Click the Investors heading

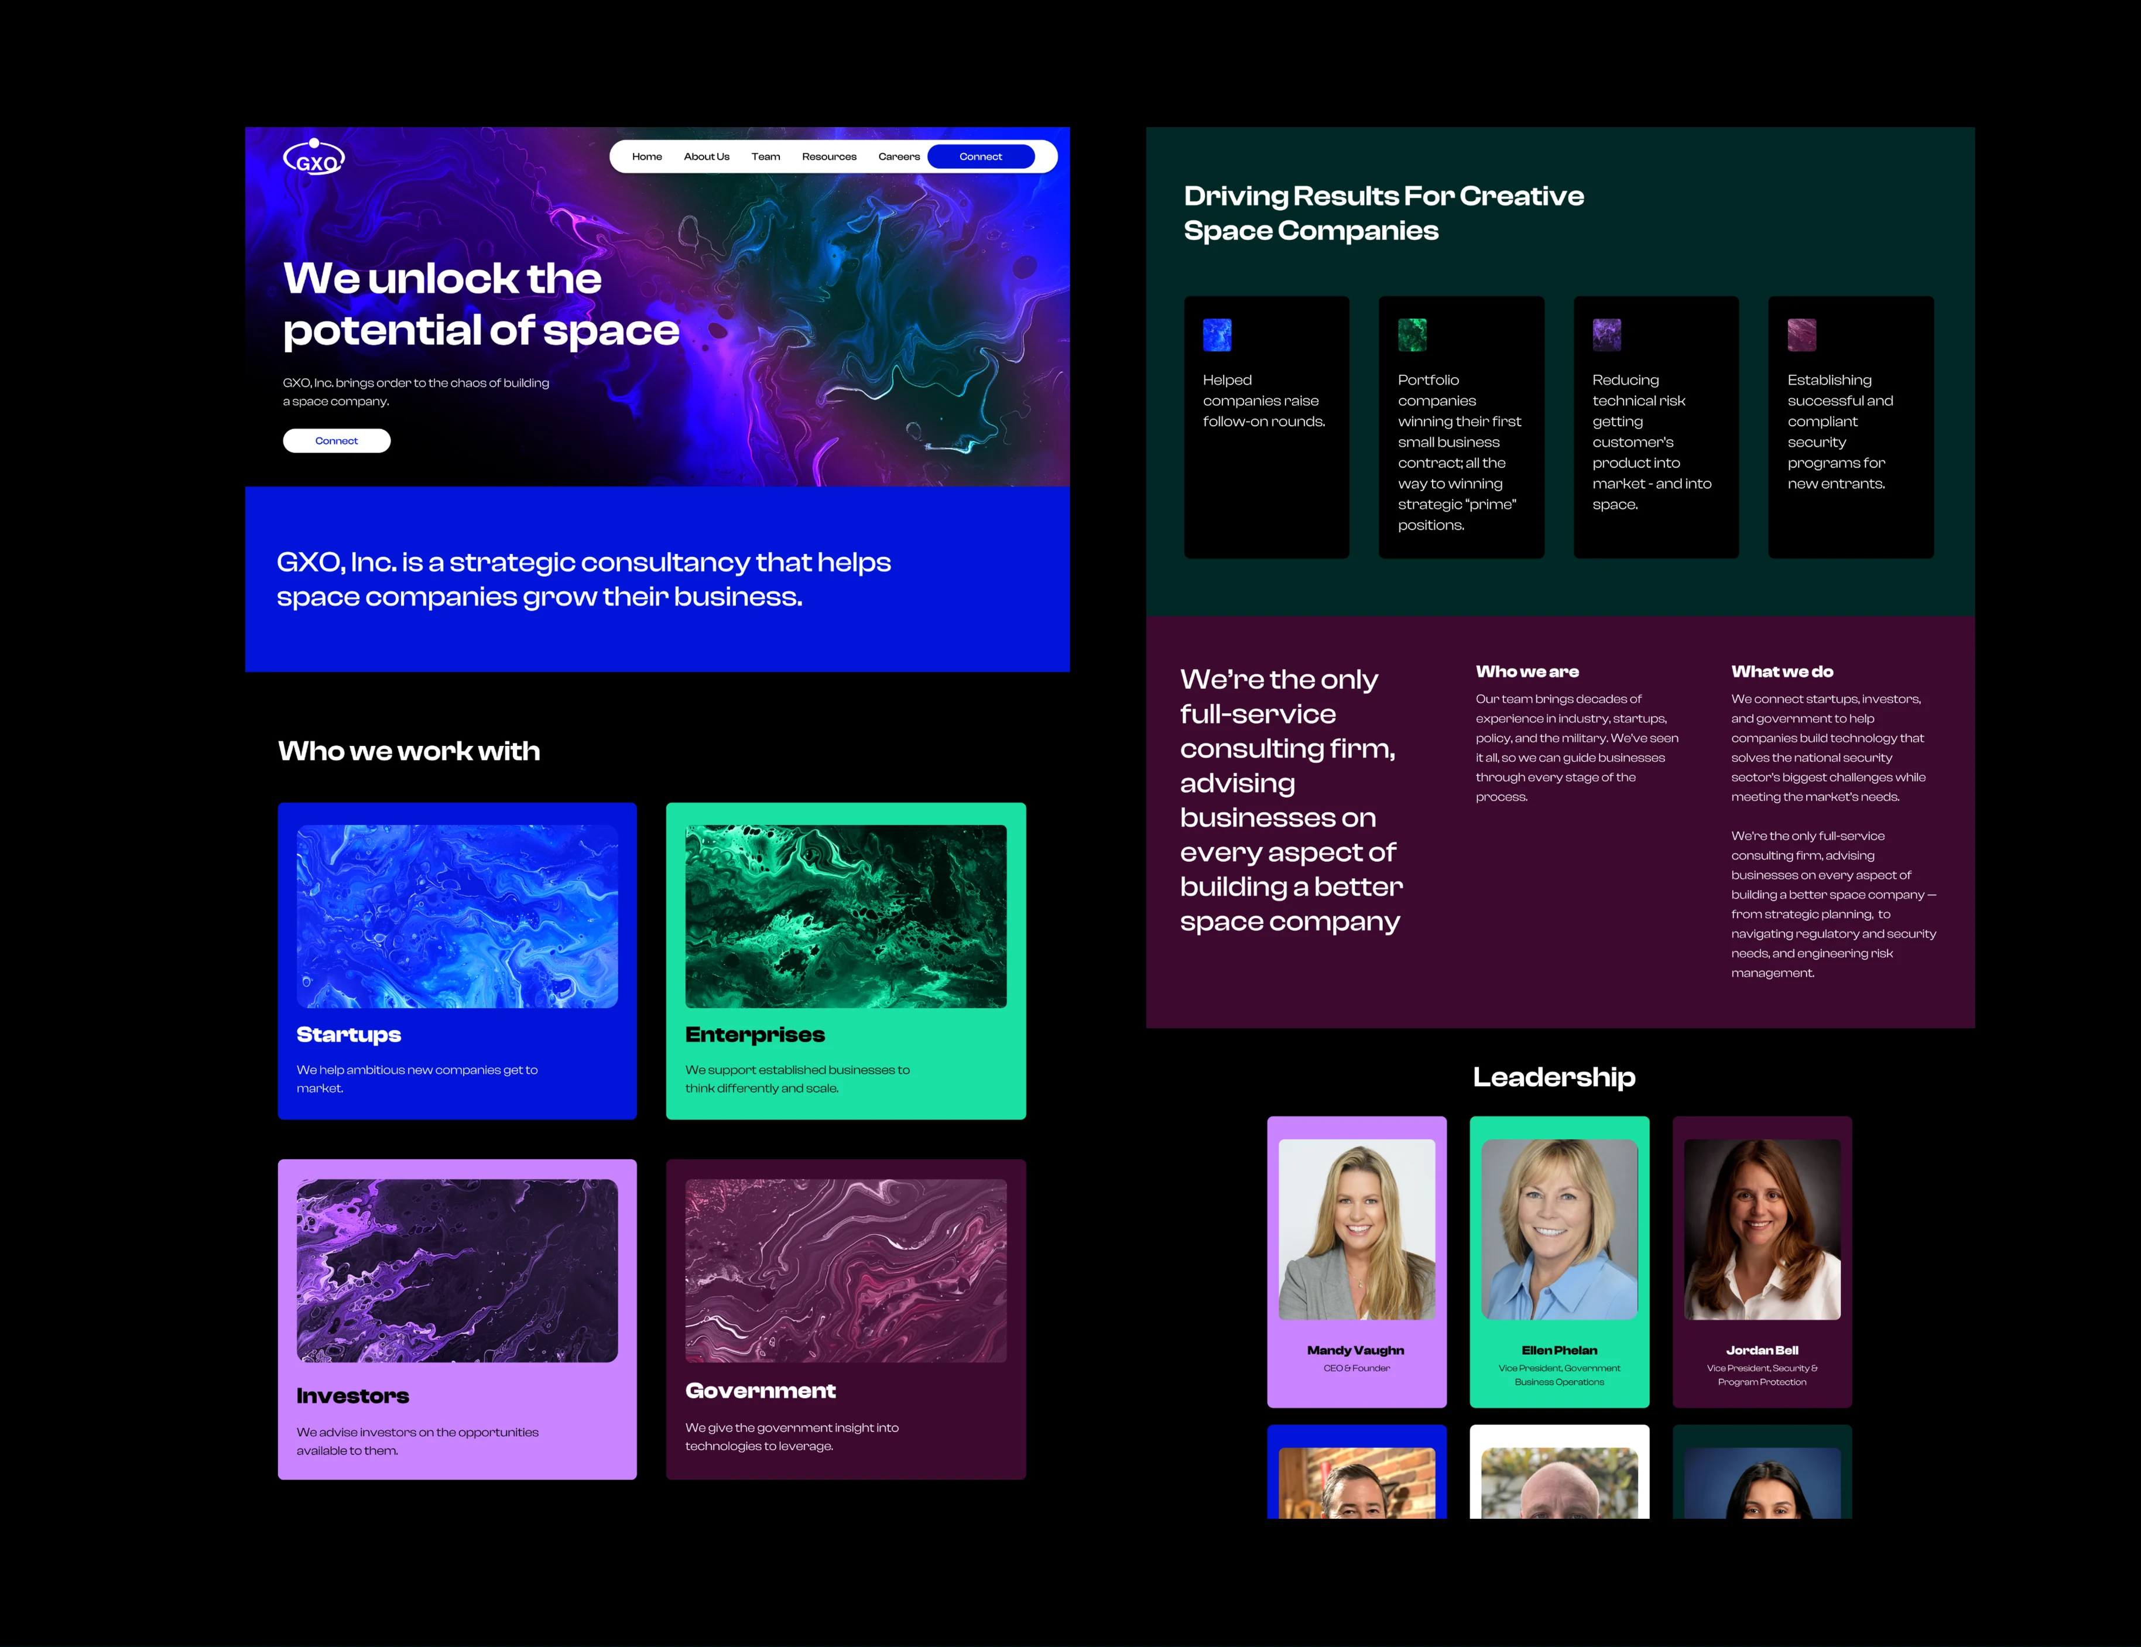(x=353, y=1396)
